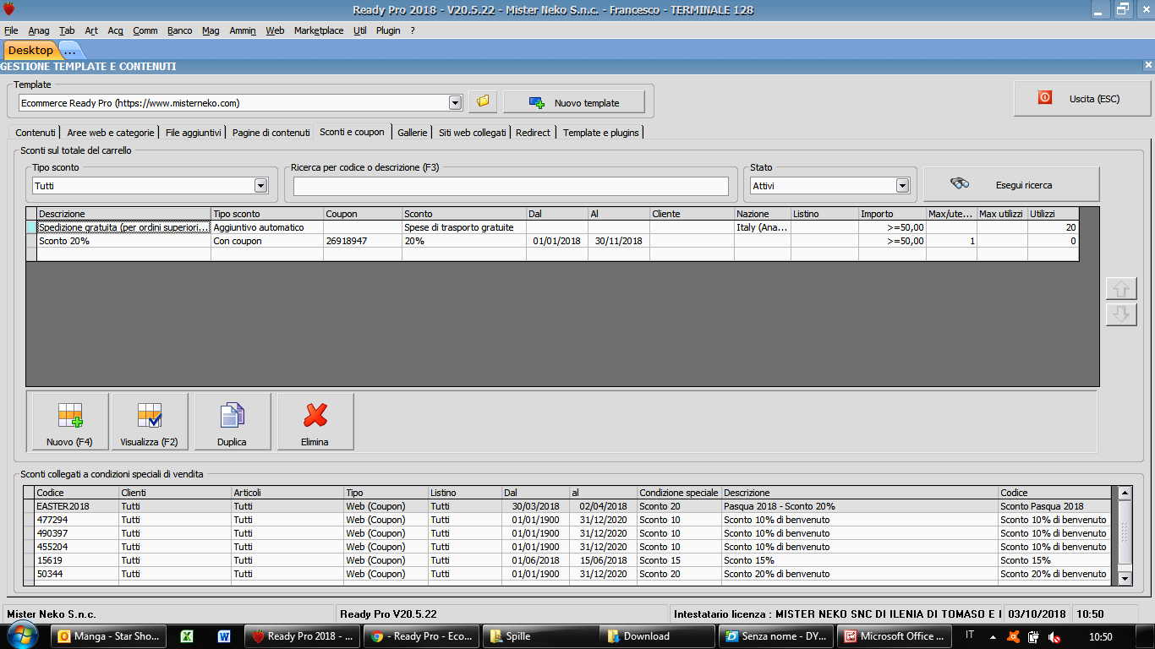This screenshot has height=649, width=1155.
Task: Open the Marketplace menu
Action: click(319, 30)
